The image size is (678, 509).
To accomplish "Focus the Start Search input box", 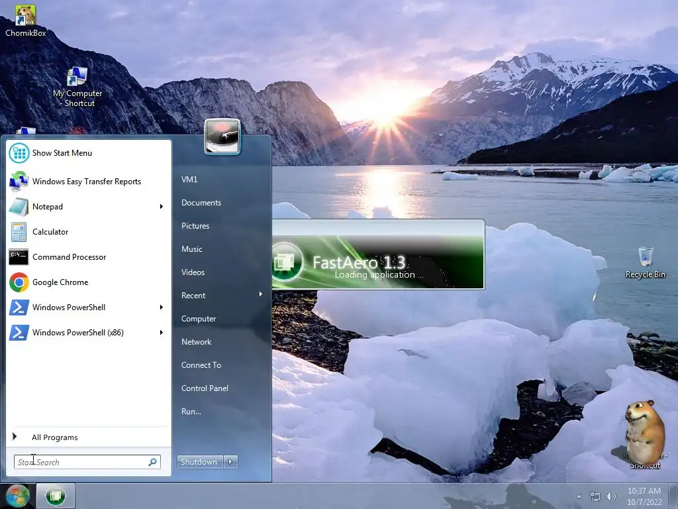I will (87, 462).
